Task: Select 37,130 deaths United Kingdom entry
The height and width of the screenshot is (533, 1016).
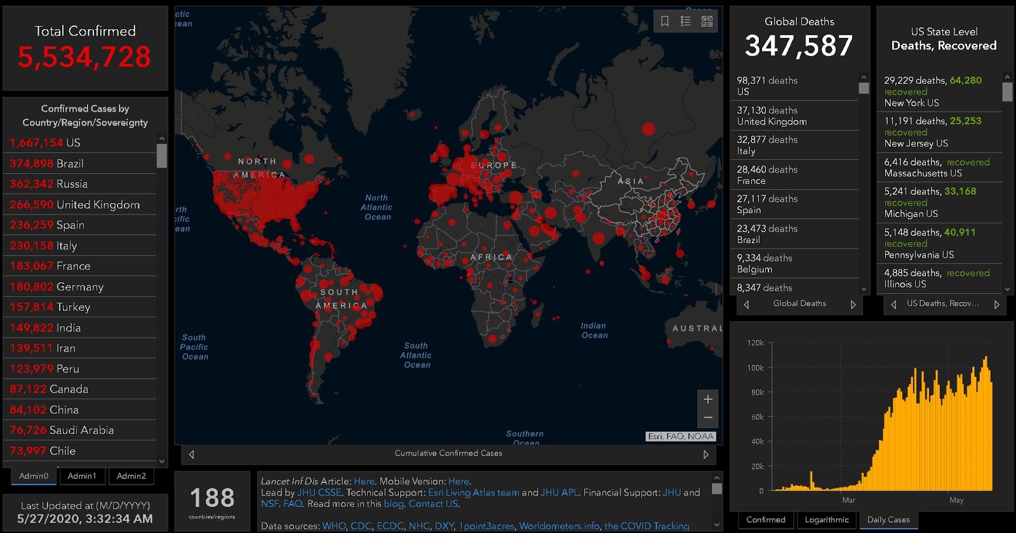Action: pos(794,115)
